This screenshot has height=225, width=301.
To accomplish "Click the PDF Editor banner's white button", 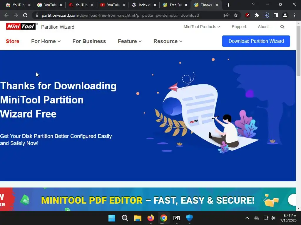I will 292,200.
